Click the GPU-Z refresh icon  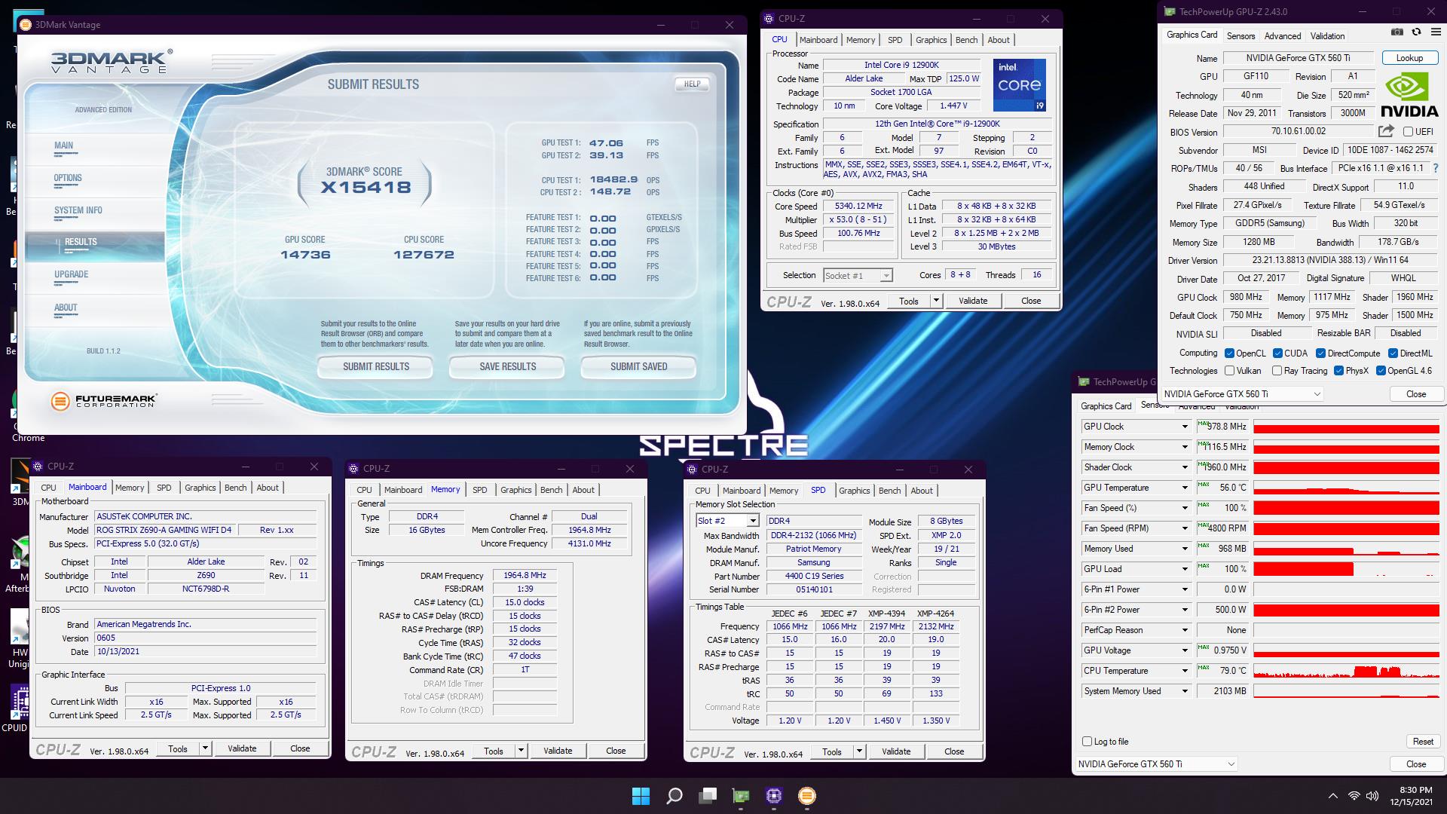click(x=1416, y=32)
